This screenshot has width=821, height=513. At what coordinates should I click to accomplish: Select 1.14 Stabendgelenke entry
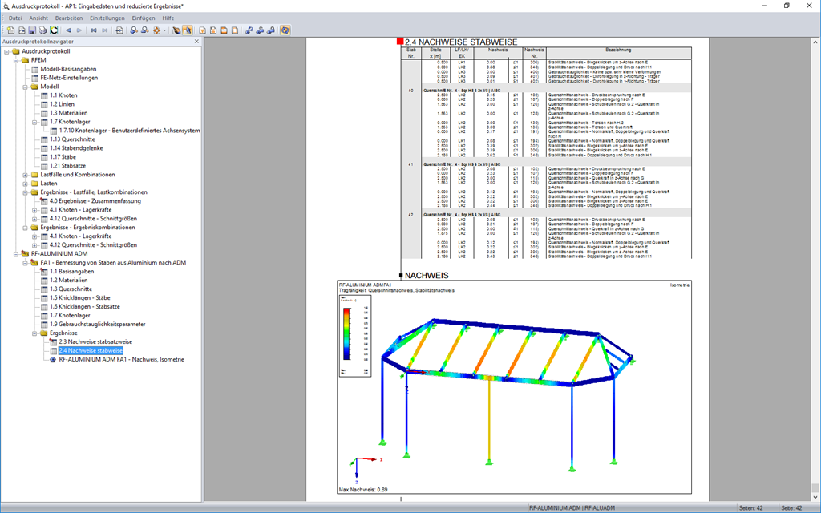(x=76, y=148)
